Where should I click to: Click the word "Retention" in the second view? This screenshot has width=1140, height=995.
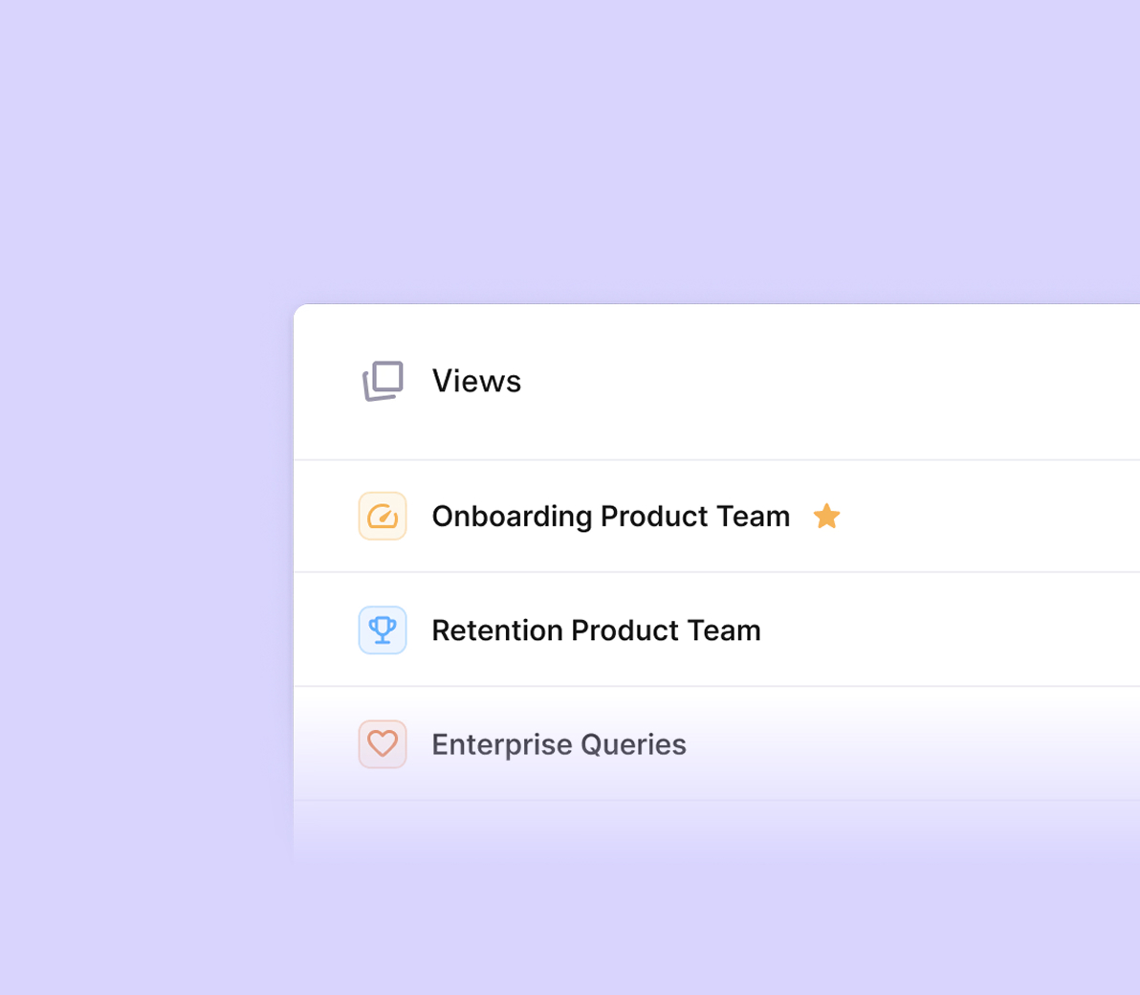pyautogui.click(x=495, y=630)
